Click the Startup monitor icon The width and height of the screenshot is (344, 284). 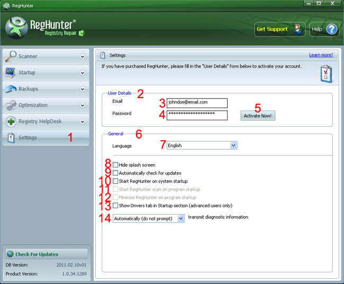pyautogui.click(x=11, y=73)
